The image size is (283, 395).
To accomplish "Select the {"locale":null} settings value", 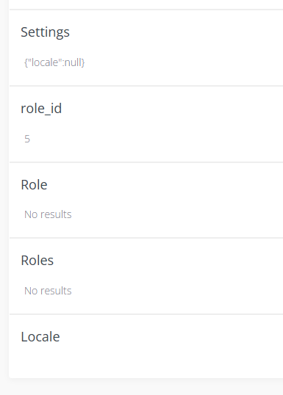I will 54,62.
